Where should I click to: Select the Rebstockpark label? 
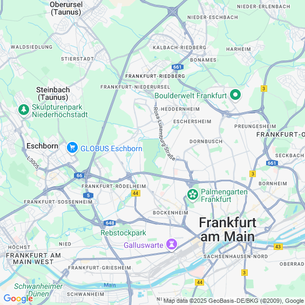click(123, 233)
